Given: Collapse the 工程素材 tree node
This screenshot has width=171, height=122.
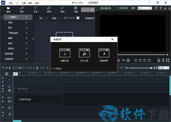Looking at the screenshot, I should tap(2, 17).
